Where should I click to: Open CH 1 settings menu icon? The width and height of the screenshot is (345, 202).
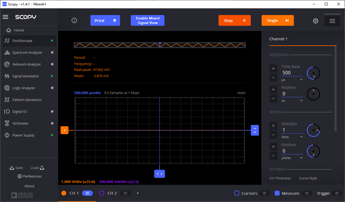(x=87, y=193)
